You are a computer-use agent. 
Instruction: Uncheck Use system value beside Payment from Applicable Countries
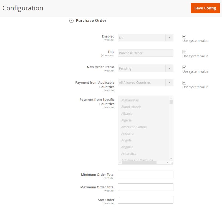coord(184,83)
